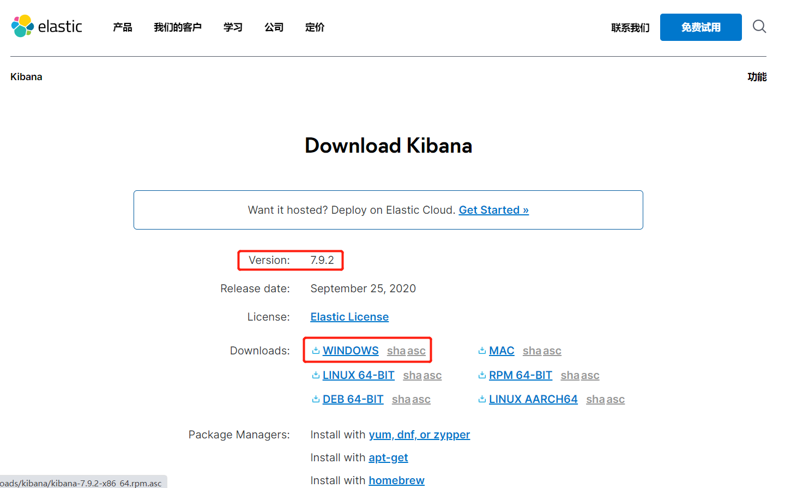Open the site search magnifier icon
The height and width of the screenshot is (488, 785).
pos(759,26)
